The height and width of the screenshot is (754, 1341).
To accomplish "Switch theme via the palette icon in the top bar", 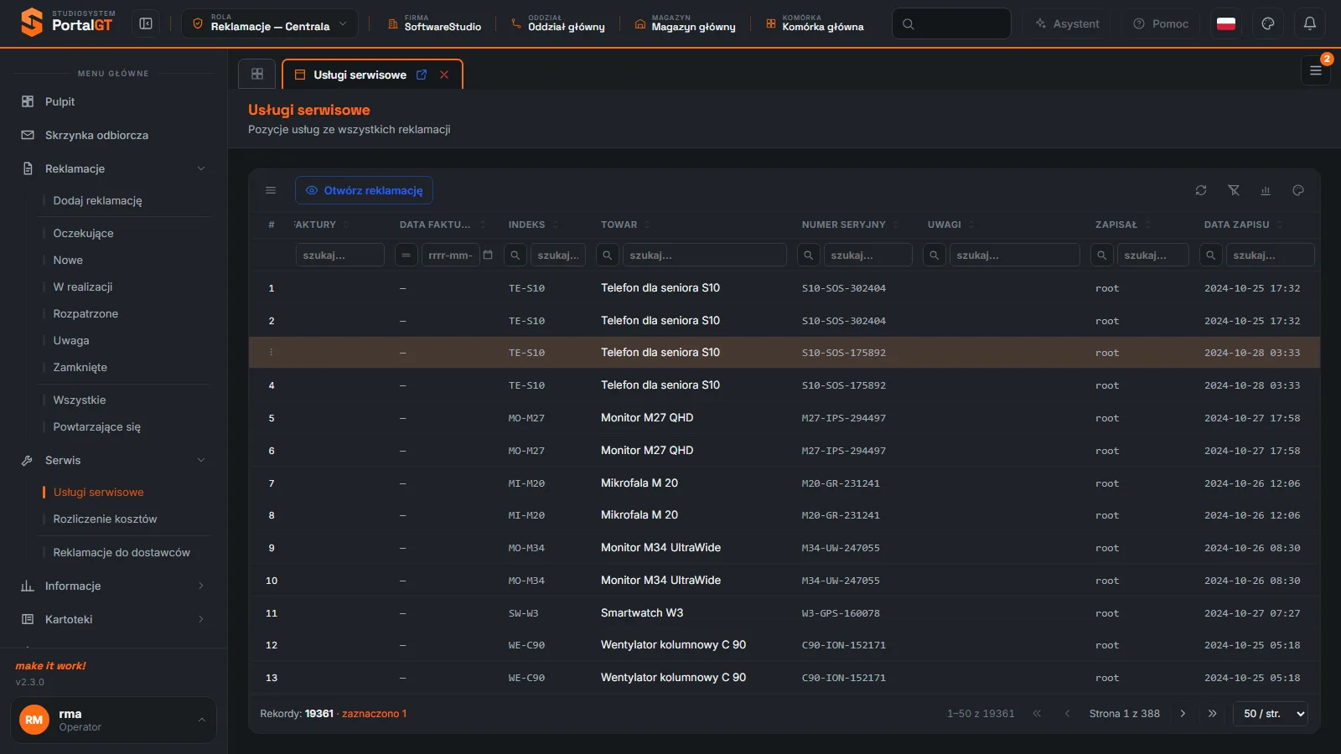I will 1268,23.
